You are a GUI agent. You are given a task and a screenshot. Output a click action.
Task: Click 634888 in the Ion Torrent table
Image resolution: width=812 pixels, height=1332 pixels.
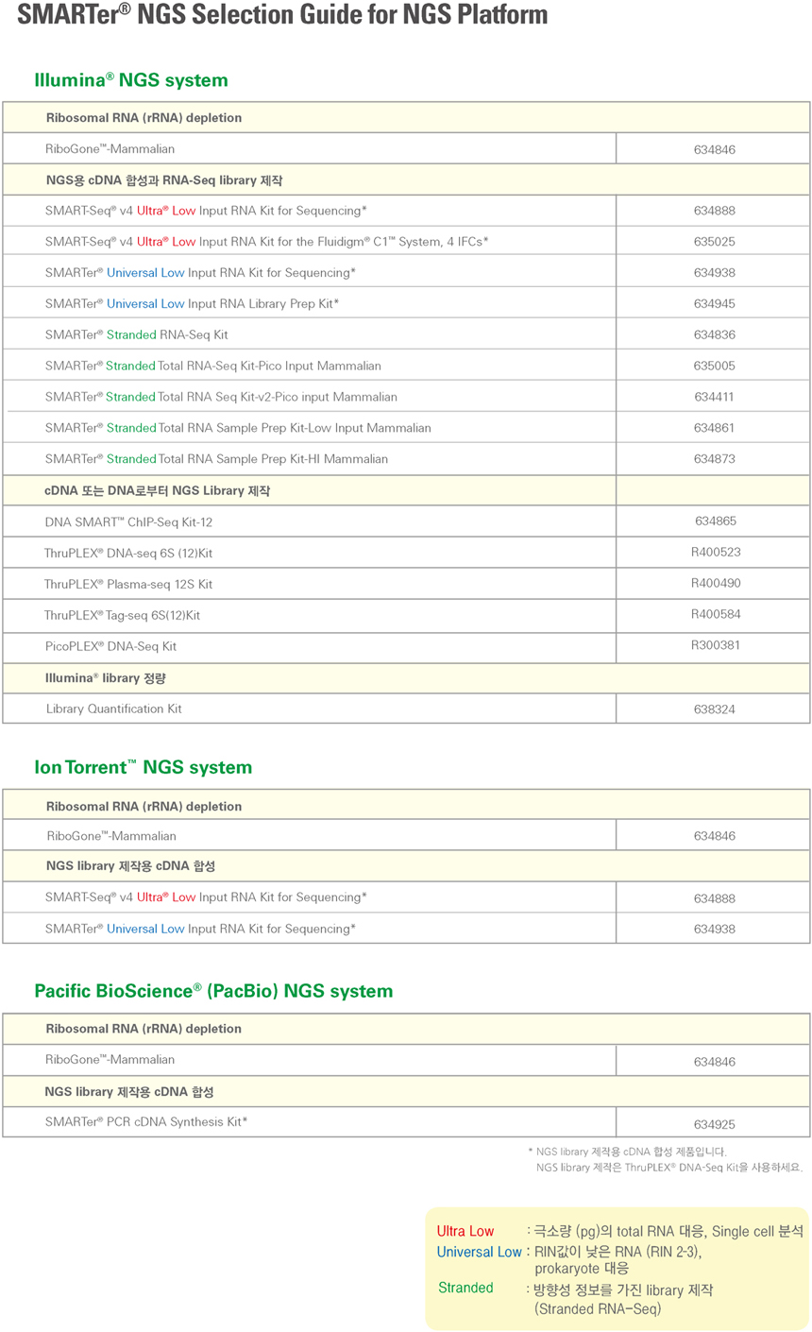tap(714, 899)
